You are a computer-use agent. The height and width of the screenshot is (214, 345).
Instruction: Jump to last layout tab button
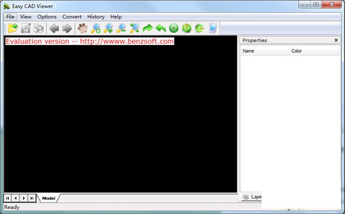tap(32, 198)
